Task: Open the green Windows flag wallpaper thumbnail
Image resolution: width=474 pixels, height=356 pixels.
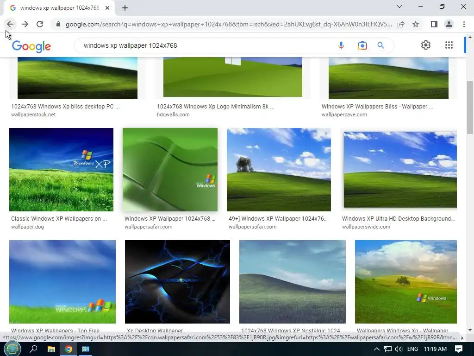Action: (170, 170)
